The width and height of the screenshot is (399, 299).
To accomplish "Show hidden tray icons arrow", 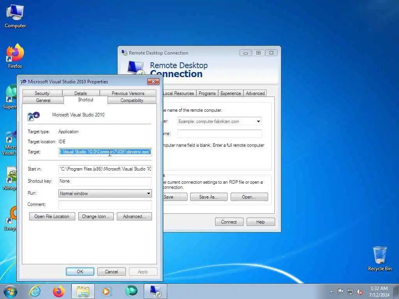I will click(331, 292).
